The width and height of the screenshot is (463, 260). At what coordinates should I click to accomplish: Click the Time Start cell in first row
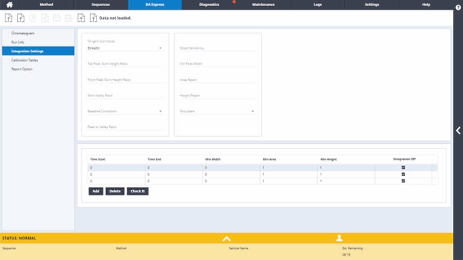coord(116,168)
